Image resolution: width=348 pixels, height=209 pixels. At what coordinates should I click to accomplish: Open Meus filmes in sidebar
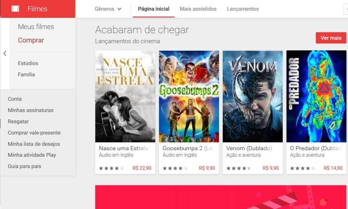[36, 27]
